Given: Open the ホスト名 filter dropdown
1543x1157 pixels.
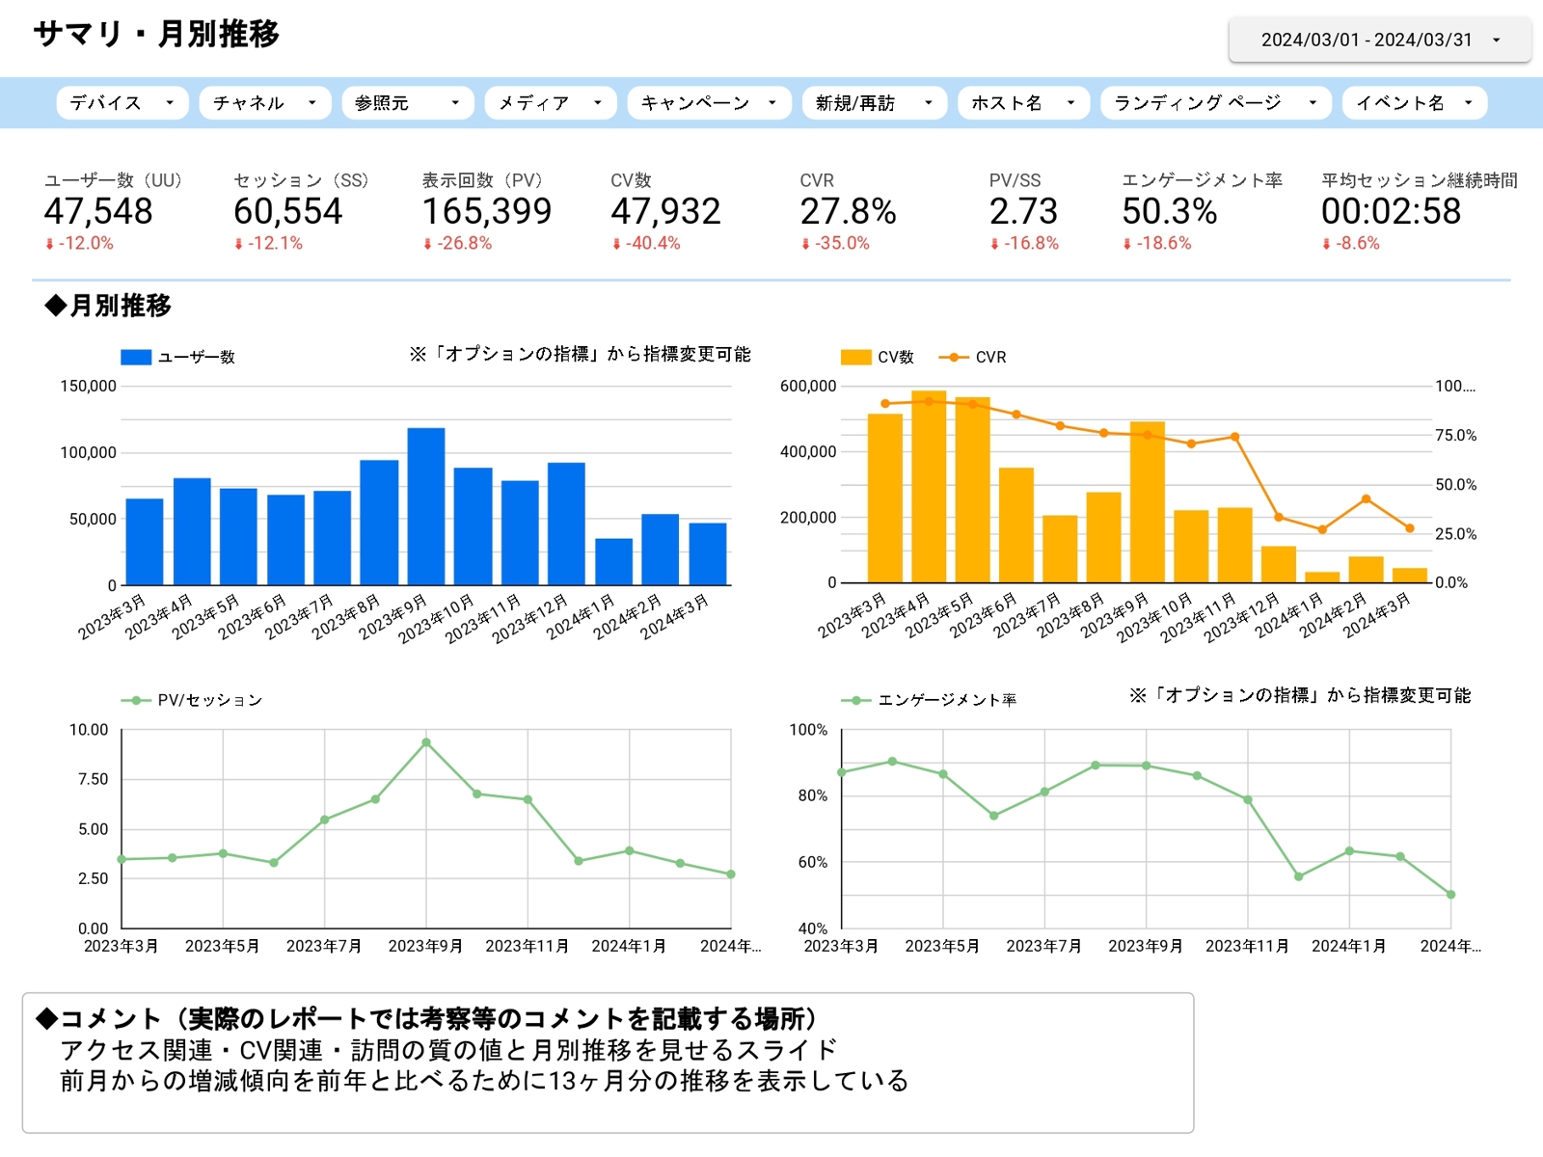Looking at the screenshot, I should 1023,102.
